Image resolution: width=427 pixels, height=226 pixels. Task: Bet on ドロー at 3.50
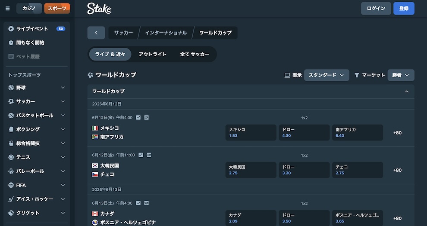[304, 218]
